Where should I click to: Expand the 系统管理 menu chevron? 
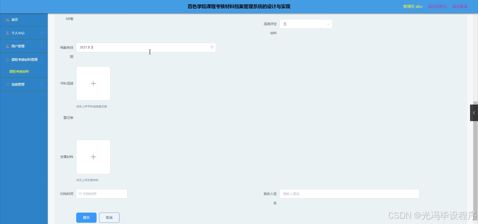(42, 84)
